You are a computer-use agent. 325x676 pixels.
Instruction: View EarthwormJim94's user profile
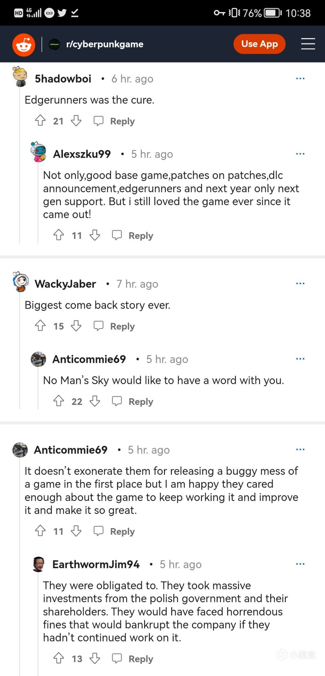[96, 565]
